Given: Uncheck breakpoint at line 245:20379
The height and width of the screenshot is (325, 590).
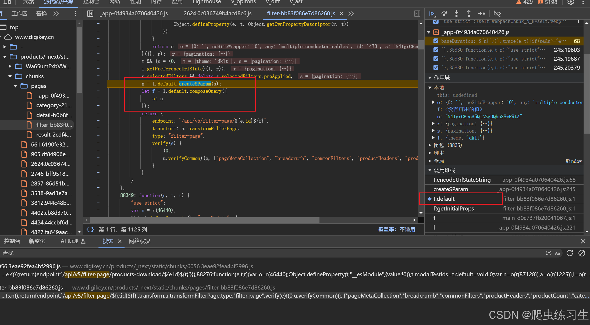Looking at the screenshot, I should (x=436, y=67).
